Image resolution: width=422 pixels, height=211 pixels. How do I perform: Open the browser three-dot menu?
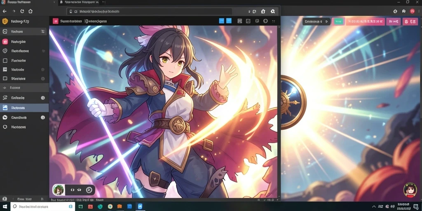pyautogui.click(x=419, y=11)
